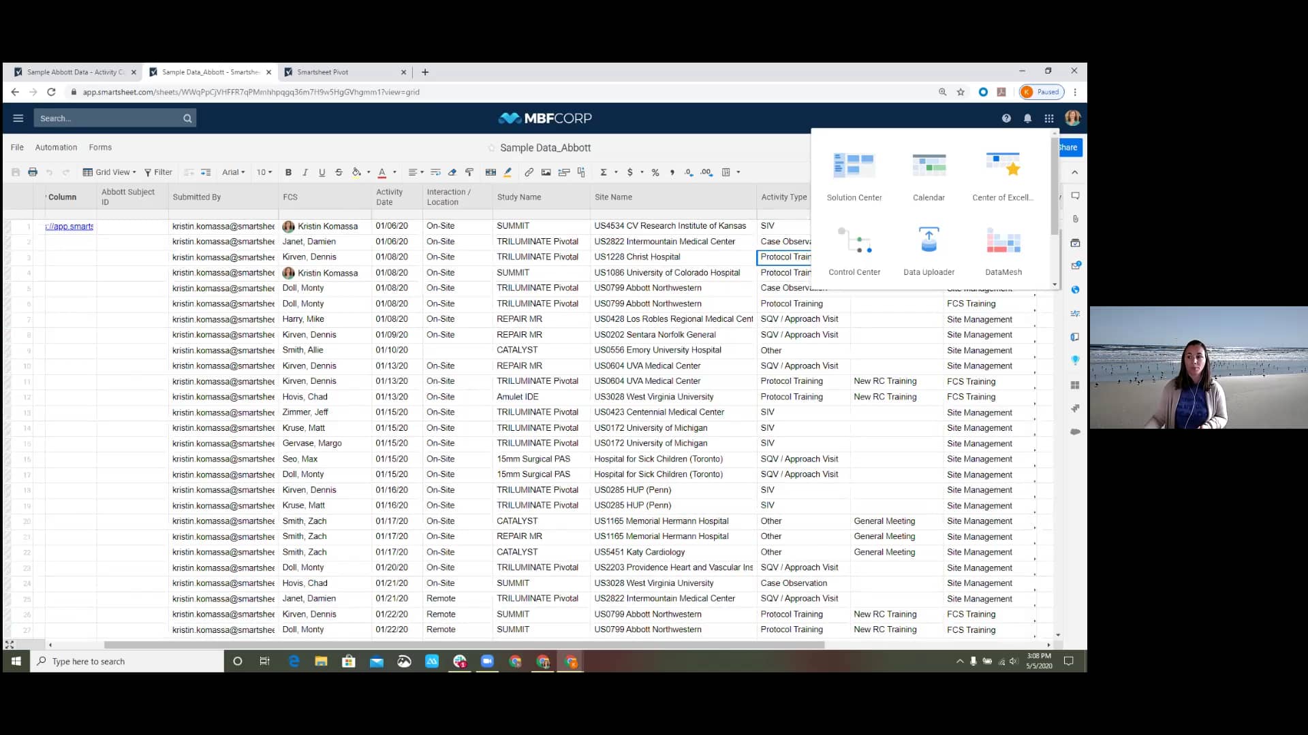Open the Arial font family dropdown

pos(234,172)
